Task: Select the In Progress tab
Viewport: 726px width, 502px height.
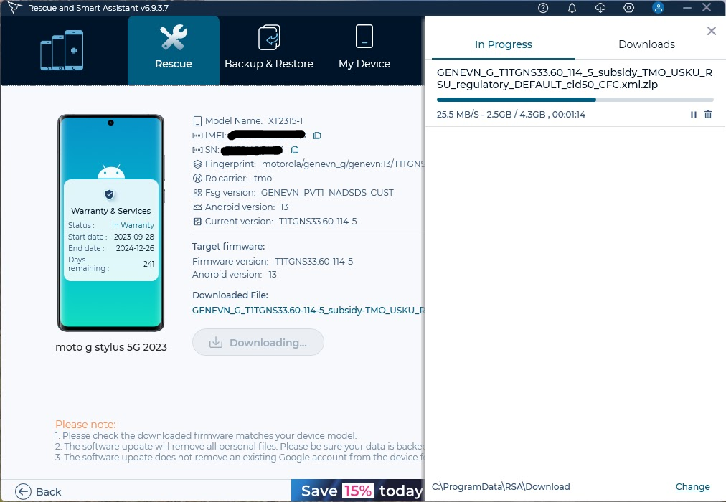Action: click(504, 44)
